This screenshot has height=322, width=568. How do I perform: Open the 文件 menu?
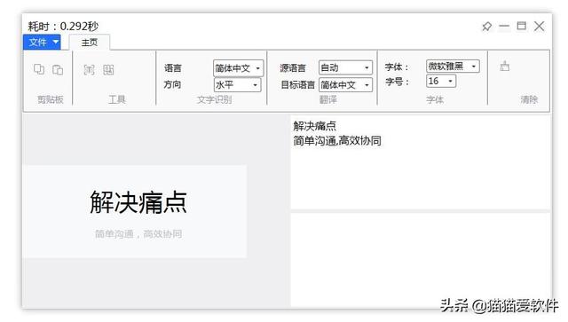pos(42,43)
